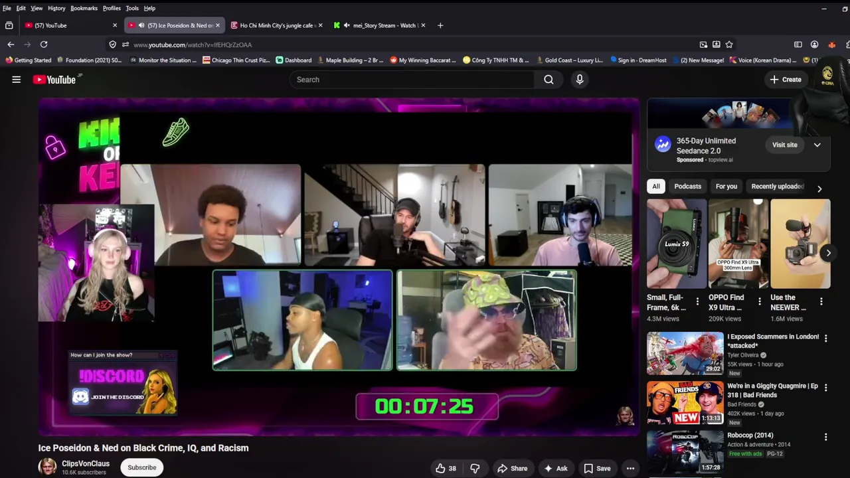Reload the current page
The image size is (850, 478).
tap(44, 44)
